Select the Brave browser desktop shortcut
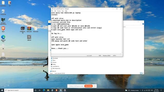The image size is (164, 92). coord(3,29)
